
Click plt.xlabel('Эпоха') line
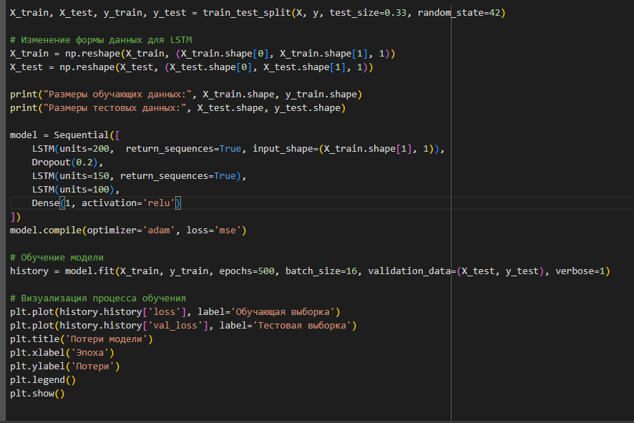(x=62, y=353)
